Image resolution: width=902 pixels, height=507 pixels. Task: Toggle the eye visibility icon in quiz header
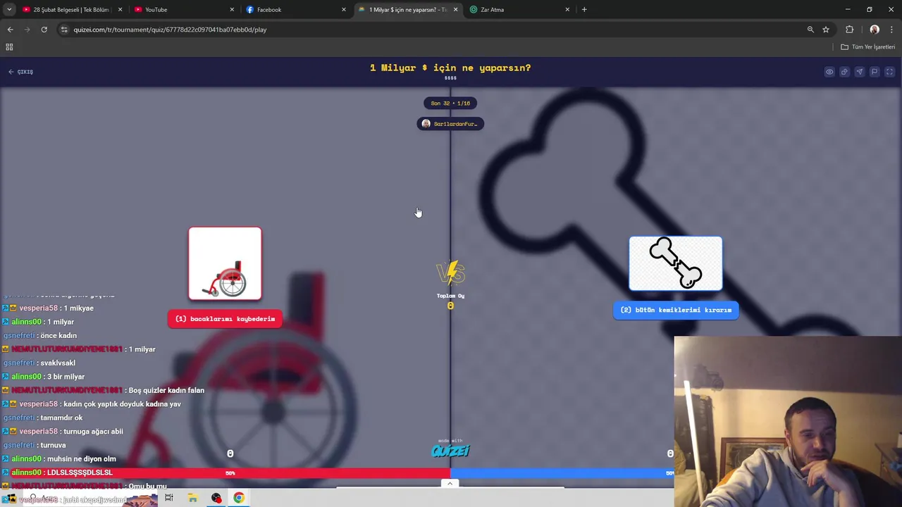pos(829,72)
